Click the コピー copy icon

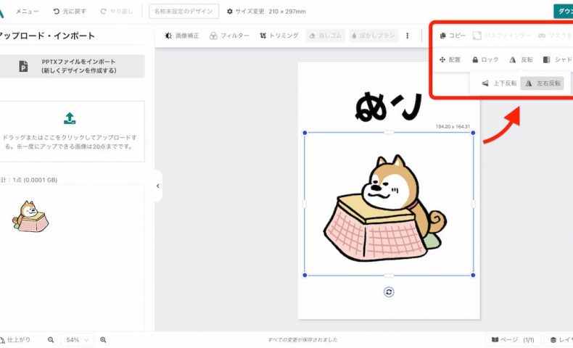pyautogui.click(x=453, y=36)
